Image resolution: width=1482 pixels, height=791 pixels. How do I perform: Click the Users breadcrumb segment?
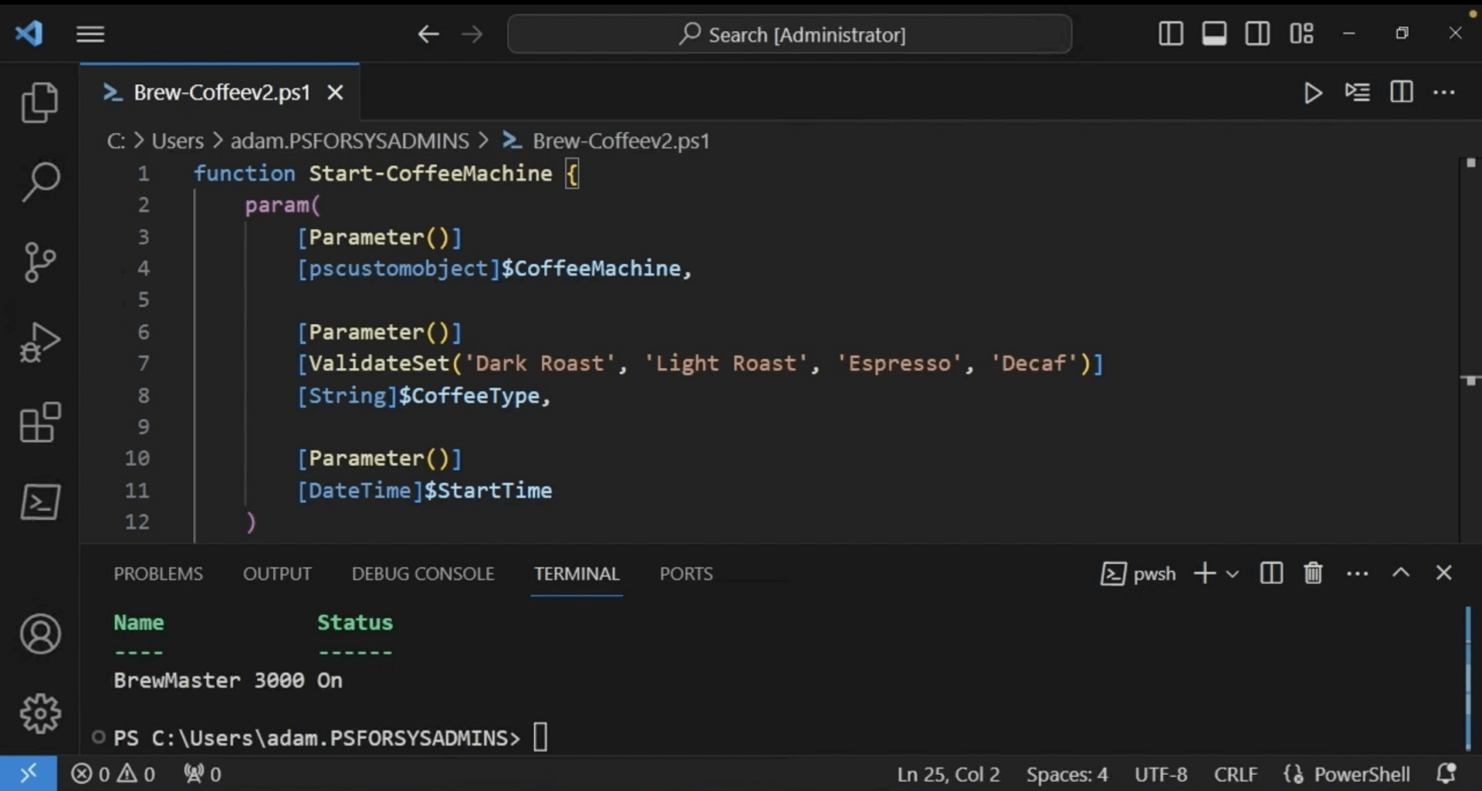pyautogui.click(x=178, y=141)
